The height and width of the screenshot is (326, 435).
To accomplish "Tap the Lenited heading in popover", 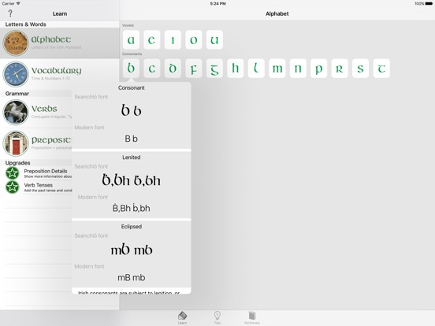I will click(132, 157).
